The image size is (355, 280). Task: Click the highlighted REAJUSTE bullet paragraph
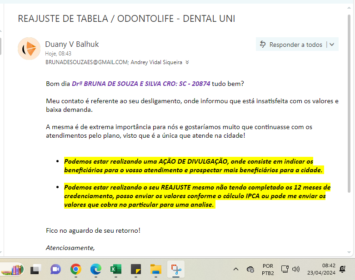(x=197, y=196)
